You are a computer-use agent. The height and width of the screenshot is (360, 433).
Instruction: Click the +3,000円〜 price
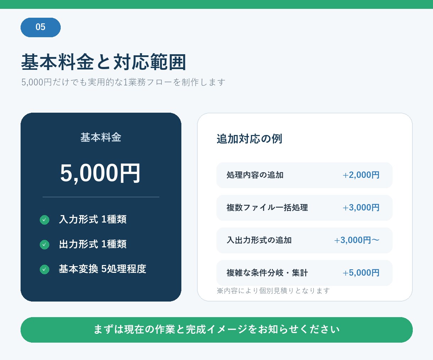(357, 240)
